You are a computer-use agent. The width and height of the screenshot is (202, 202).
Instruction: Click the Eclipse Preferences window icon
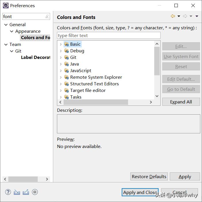(6, 5)
